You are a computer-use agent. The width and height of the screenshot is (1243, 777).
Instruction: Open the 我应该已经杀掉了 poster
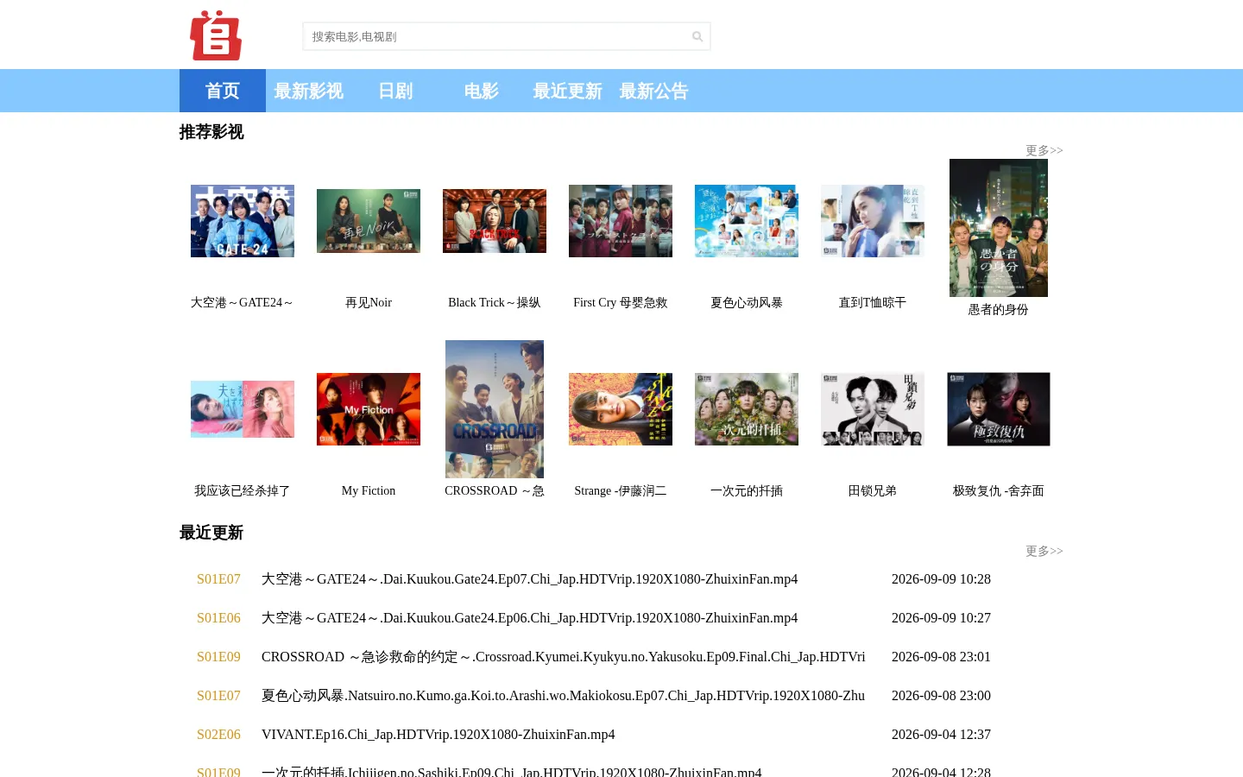click(x=243, y=409)
